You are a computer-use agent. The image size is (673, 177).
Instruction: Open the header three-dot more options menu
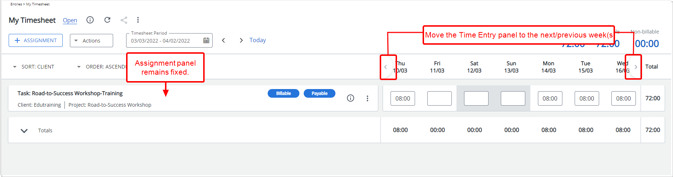coord(138,20)
